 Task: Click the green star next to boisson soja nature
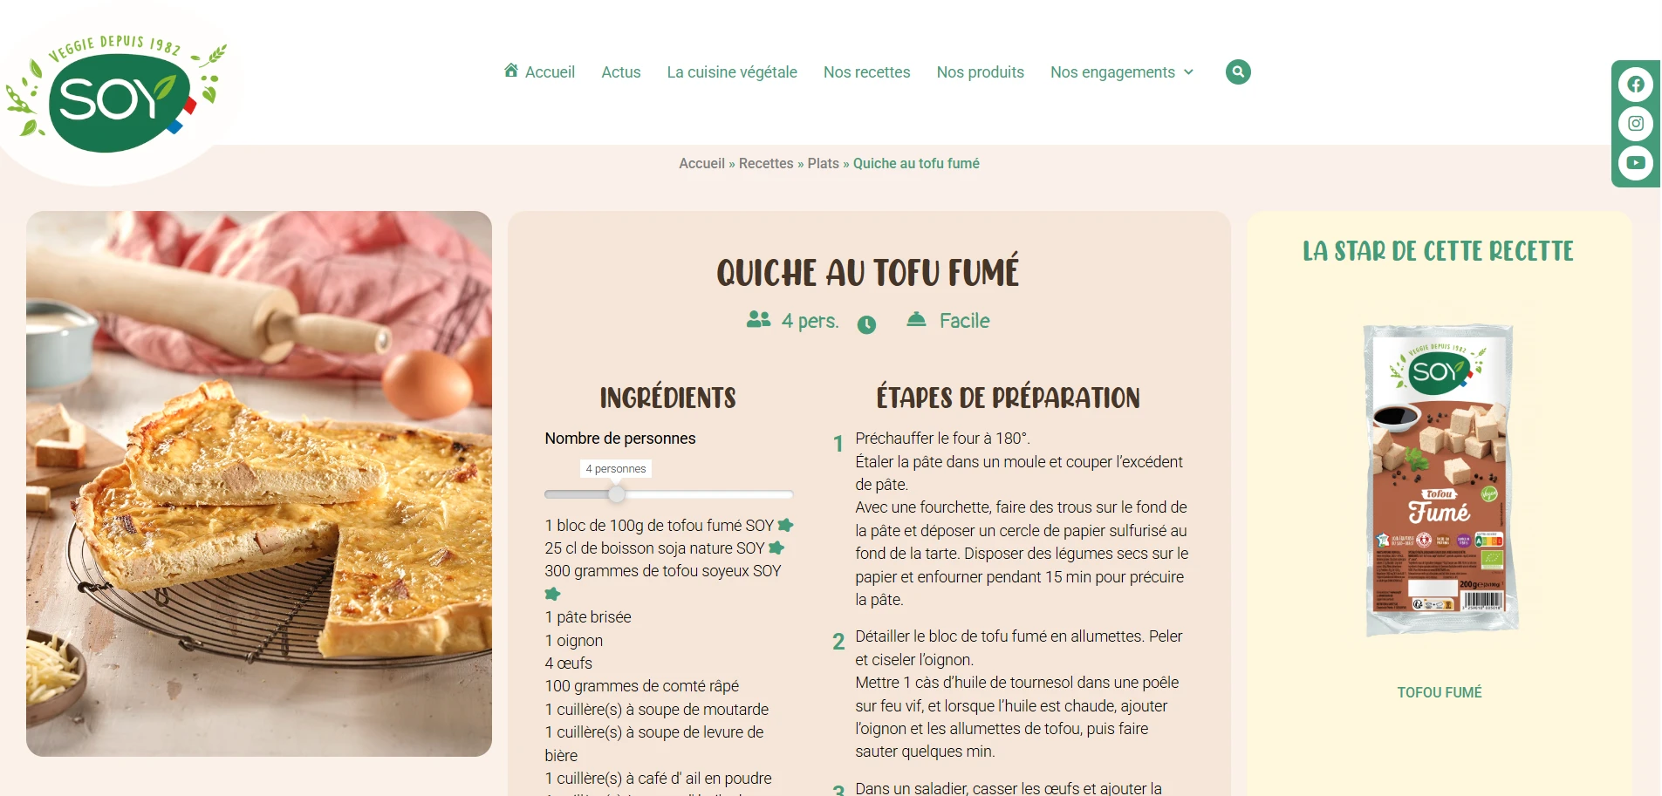[x=776, y=548]
